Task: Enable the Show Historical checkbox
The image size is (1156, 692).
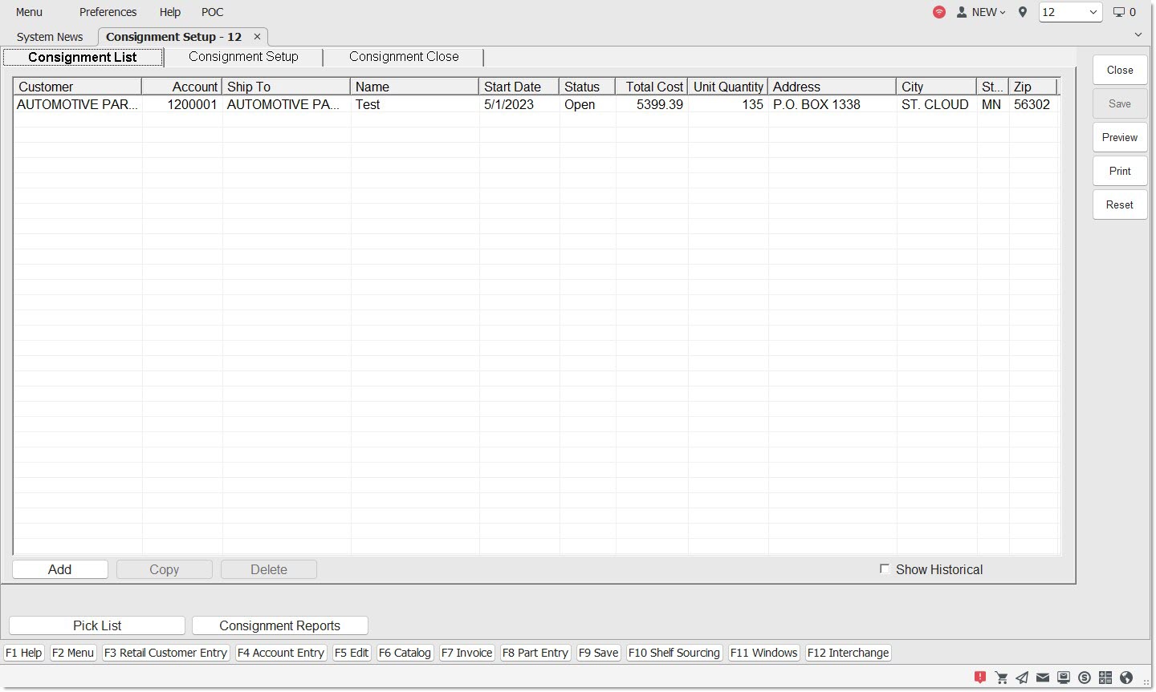Action: [x=885, y=569]
